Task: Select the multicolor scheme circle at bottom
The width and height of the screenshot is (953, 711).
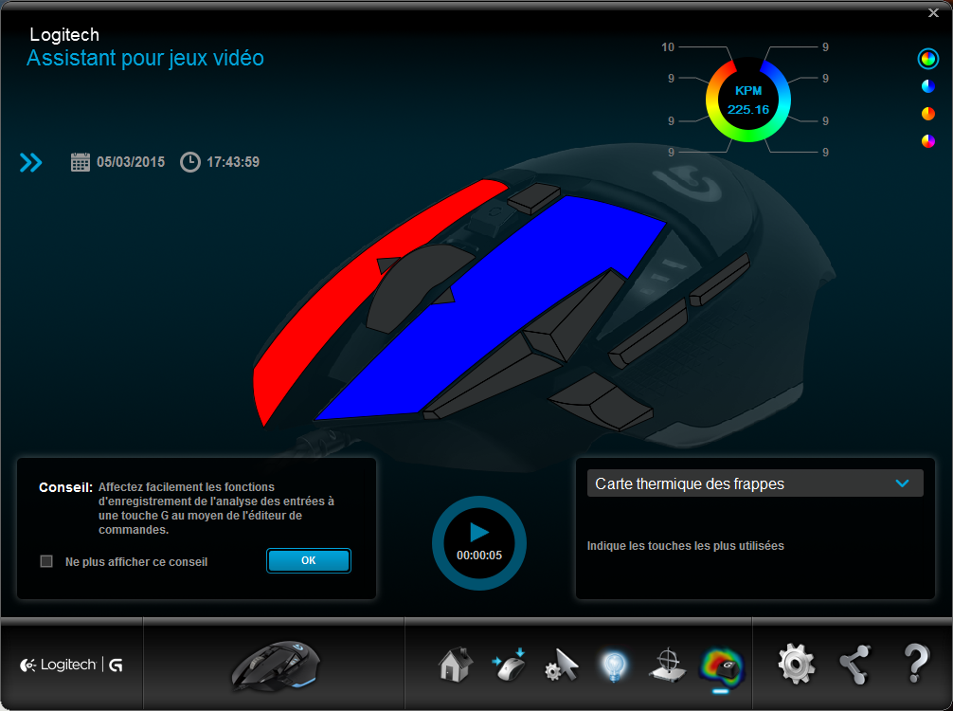Action: pos(928,141)
